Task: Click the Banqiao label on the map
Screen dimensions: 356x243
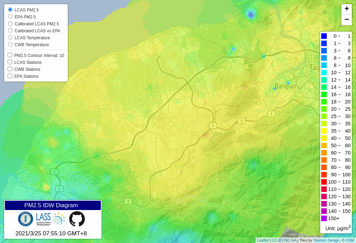Action: [x=285, y=86]
